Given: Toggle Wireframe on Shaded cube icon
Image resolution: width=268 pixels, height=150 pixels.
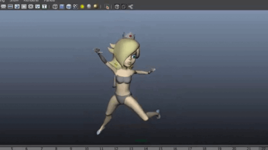Looking at the screenshot, I should (69, 7).
